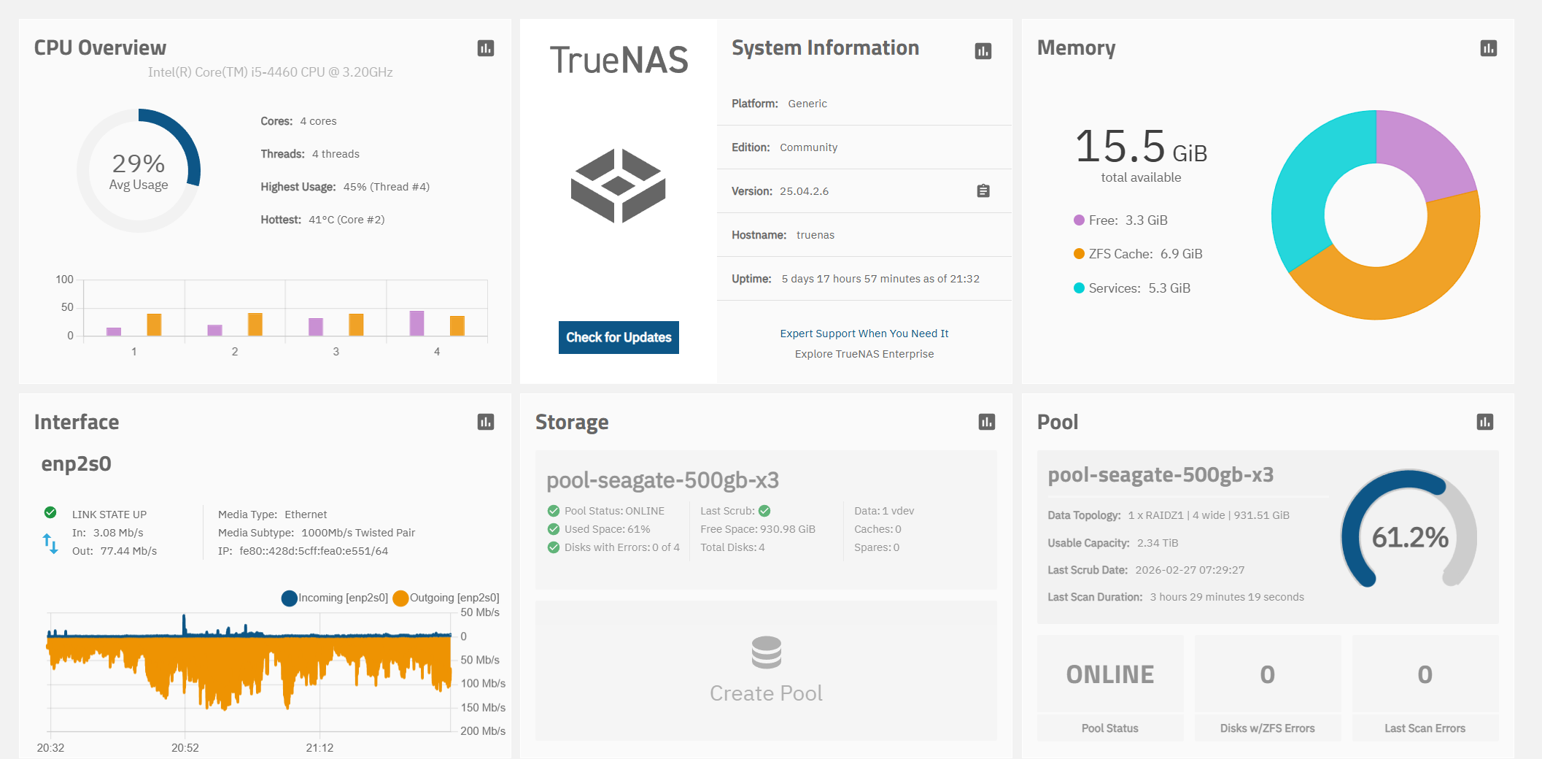Click the TrueNAS cube logo

pyautogui.click(x=619, y=185)
